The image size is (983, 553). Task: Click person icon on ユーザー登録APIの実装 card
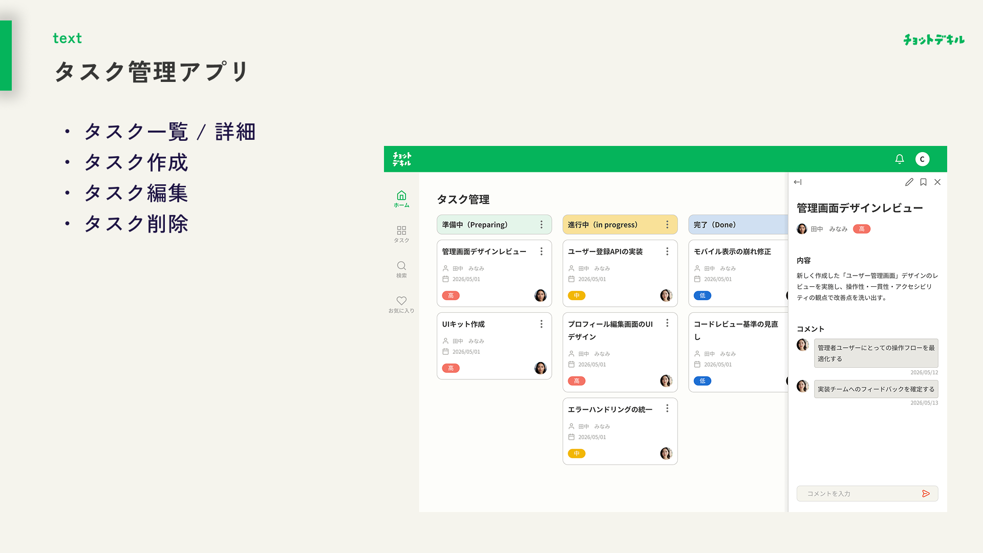pos(571,268)
